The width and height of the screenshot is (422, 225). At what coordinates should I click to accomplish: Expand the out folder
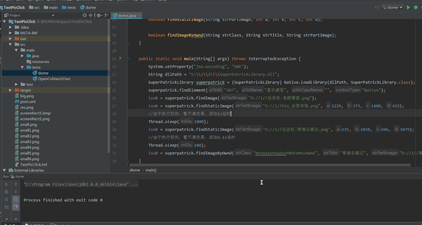click(x=10, y=39)
